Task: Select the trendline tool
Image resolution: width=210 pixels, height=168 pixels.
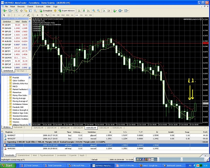Action: tap(24, 15)
